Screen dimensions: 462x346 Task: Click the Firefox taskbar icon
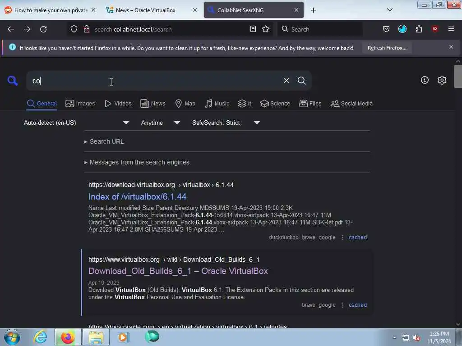pyautogui.click(x=68, y=337)
